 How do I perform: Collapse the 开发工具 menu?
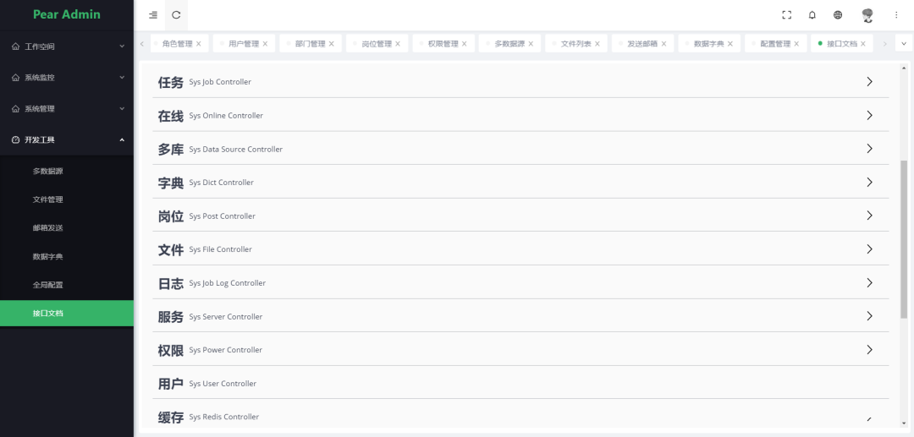tap(122, 139)
